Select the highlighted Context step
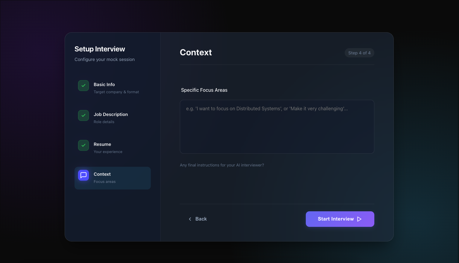This screenshot has height=263, width=459. click(x=113, y=178)
